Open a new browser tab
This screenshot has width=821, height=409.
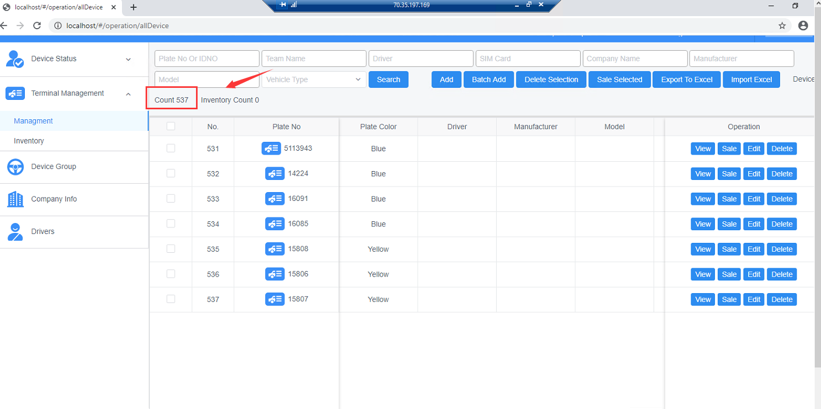point(133,7)
